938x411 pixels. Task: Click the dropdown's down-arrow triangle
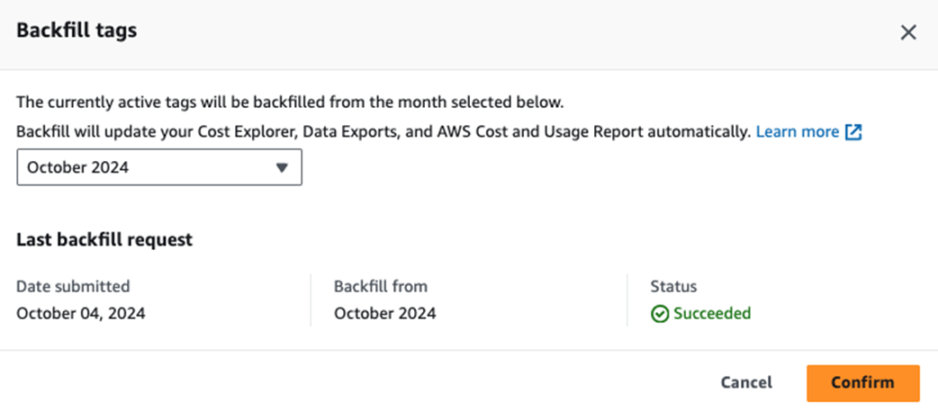[x=282, y=168]
